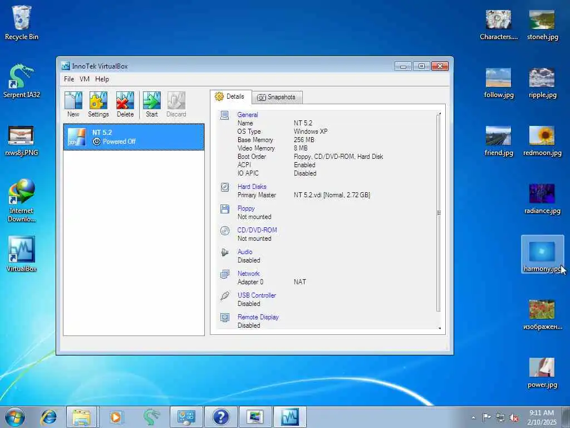Select the VirtualBox desktop shortcut
The width and height of the screenshot is (570, 428).
pyautogui.click(x=22, y=254)
